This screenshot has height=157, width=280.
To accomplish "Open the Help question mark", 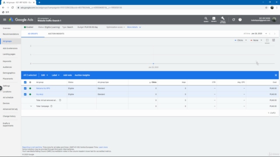I will tap(240, 20).
